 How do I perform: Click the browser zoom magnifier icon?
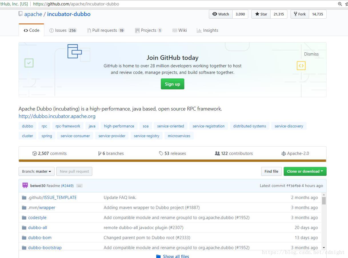pyautogui.click(x=340, y=4)
